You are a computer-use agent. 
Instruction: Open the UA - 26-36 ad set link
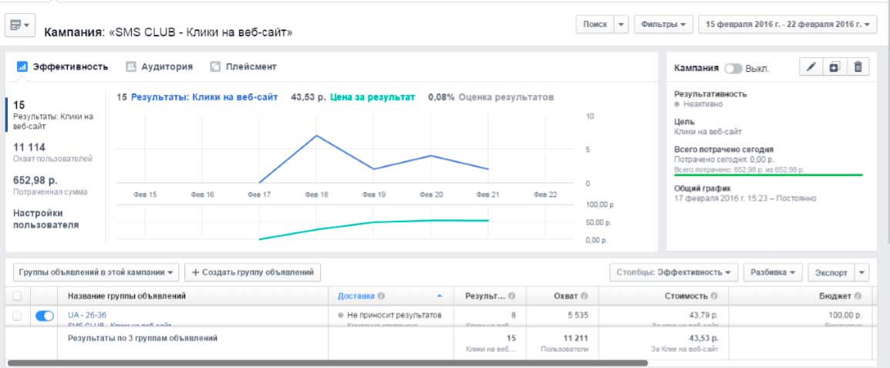pos(87,316)
